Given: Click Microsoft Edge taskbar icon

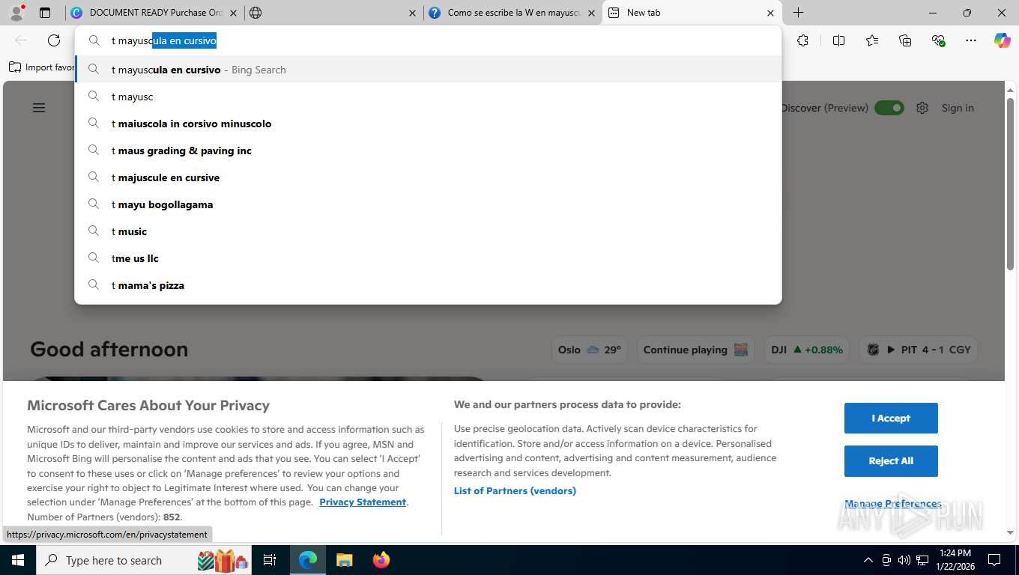Looking at the screenshot, I should (x=308, y=560).
